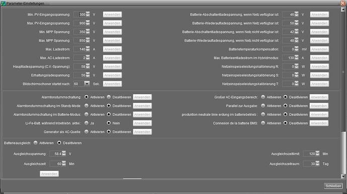347x194 pixels.
Task: Open the Bildschirmschoner startet nach dropdown
Action: (86, 84)
